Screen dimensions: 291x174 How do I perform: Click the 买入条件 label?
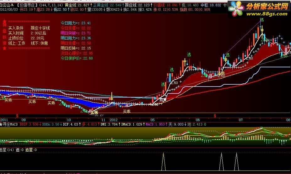pyautogui.click(x=16, y=28)
